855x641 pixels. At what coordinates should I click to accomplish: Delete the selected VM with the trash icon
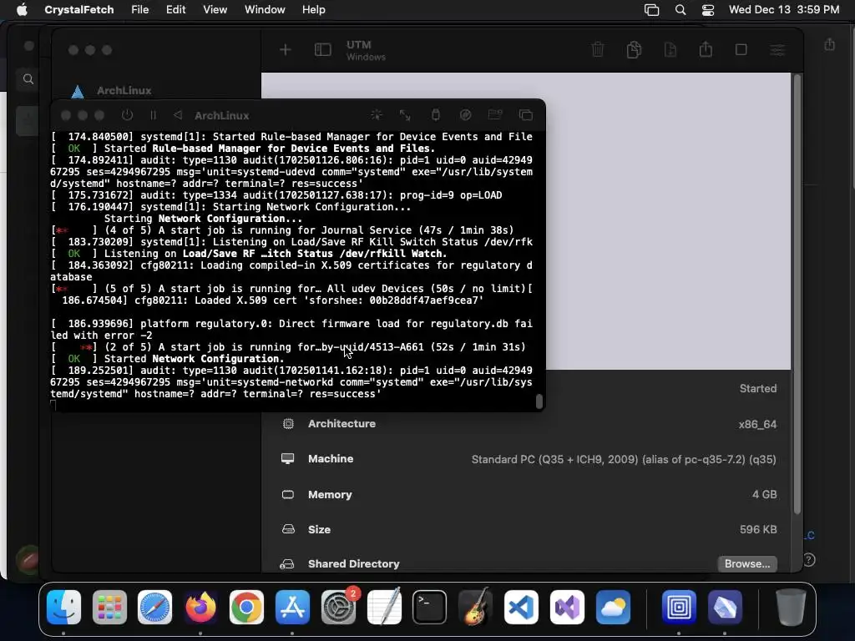[x=598, y=49]
